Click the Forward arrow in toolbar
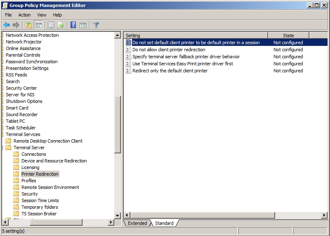 click(x=16, y=25)
